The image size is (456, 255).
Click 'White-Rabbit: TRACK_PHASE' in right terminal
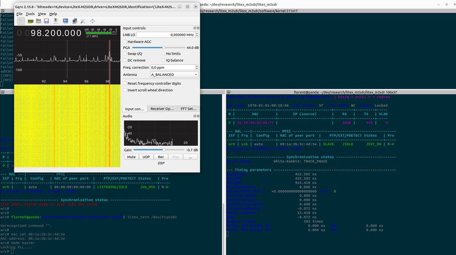pyautogui.click(x=301, y=161)
